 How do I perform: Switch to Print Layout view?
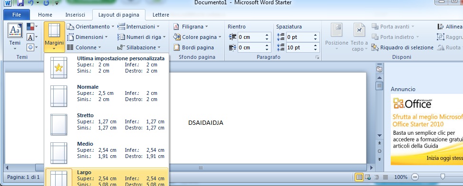click(359, 177)
